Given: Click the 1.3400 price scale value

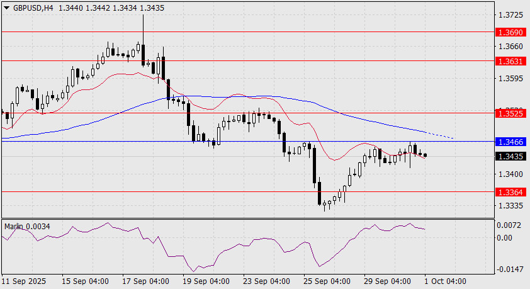Looking at the screenshot, I should click(x=510, y=174).
